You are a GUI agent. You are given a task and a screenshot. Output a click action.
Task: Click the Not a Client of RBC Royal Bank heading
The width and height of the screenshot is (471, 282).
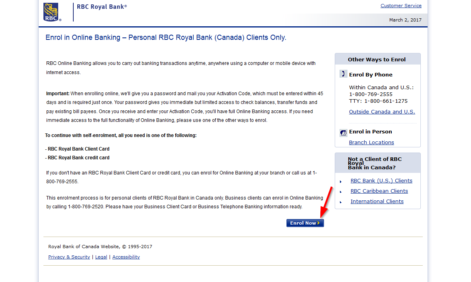click(375, 163)
